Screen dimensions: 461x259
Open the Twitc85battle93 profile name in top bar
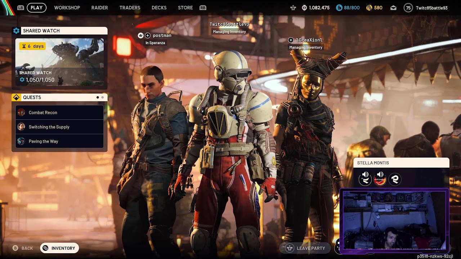431,8
